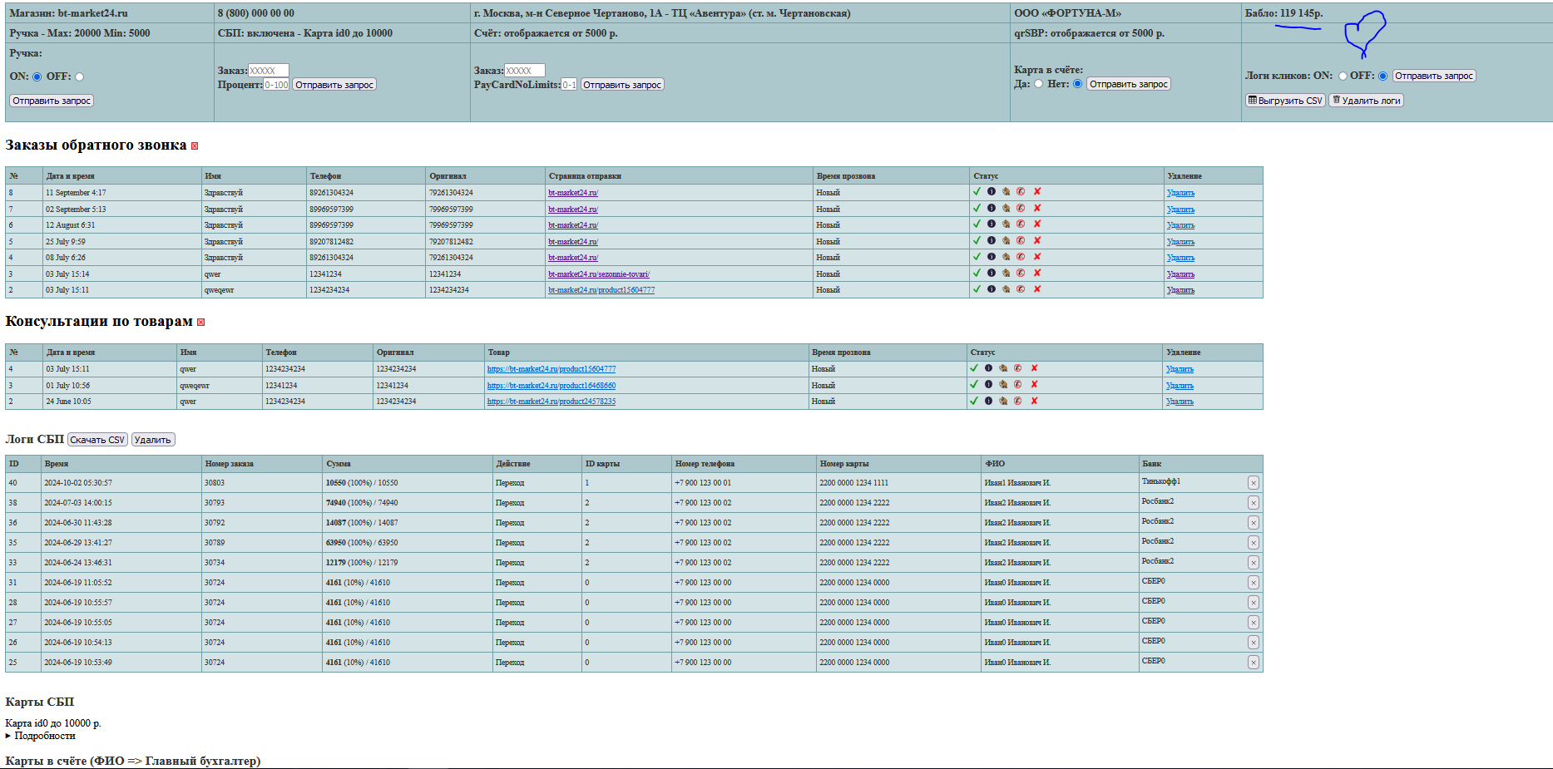Click black round status icon in callback row 8

(992, 191)
